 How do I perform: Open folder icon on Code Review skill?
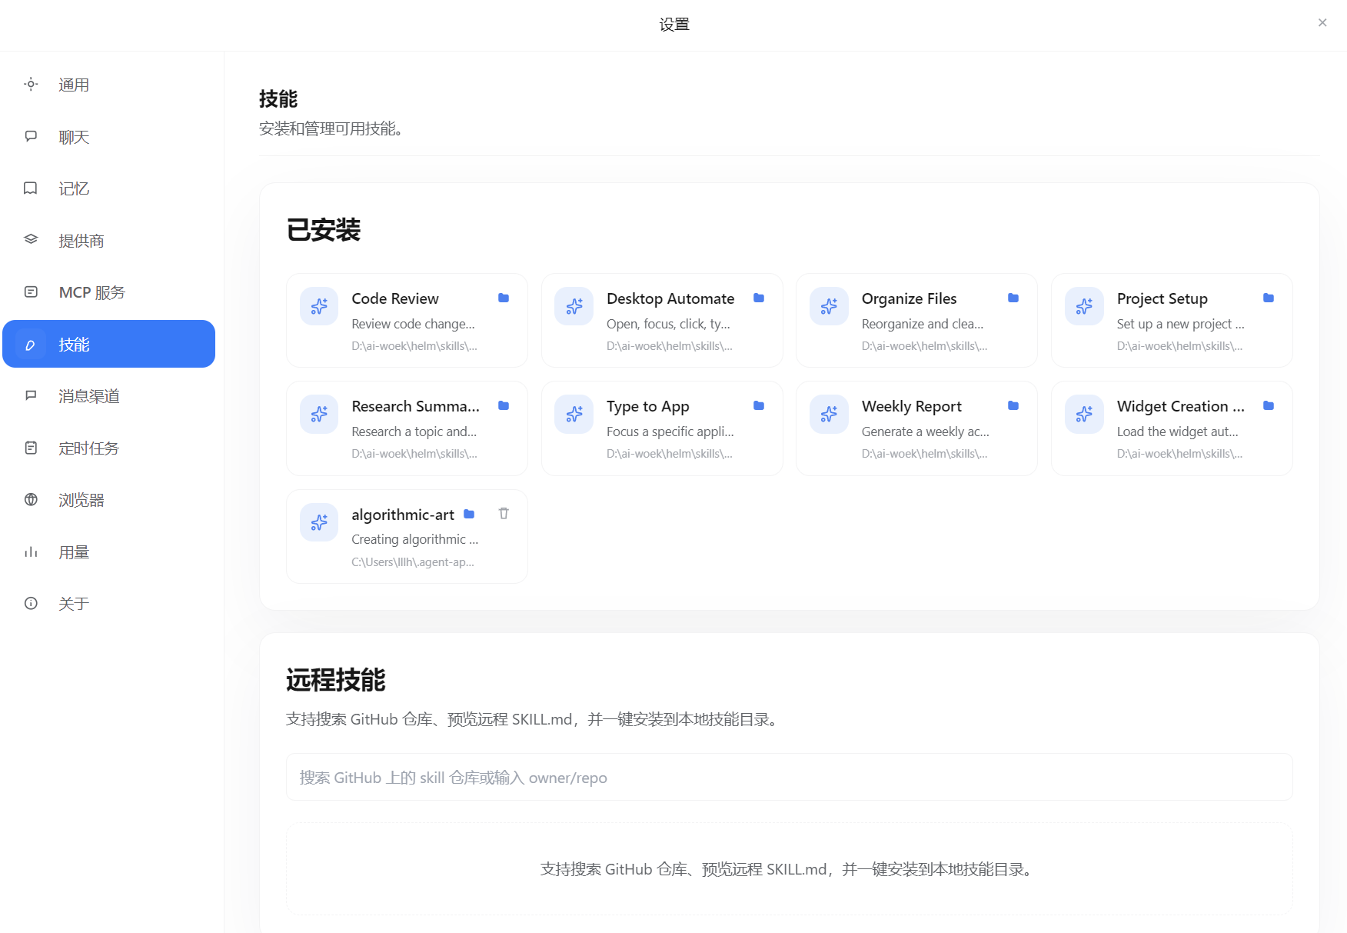[504, 298]
